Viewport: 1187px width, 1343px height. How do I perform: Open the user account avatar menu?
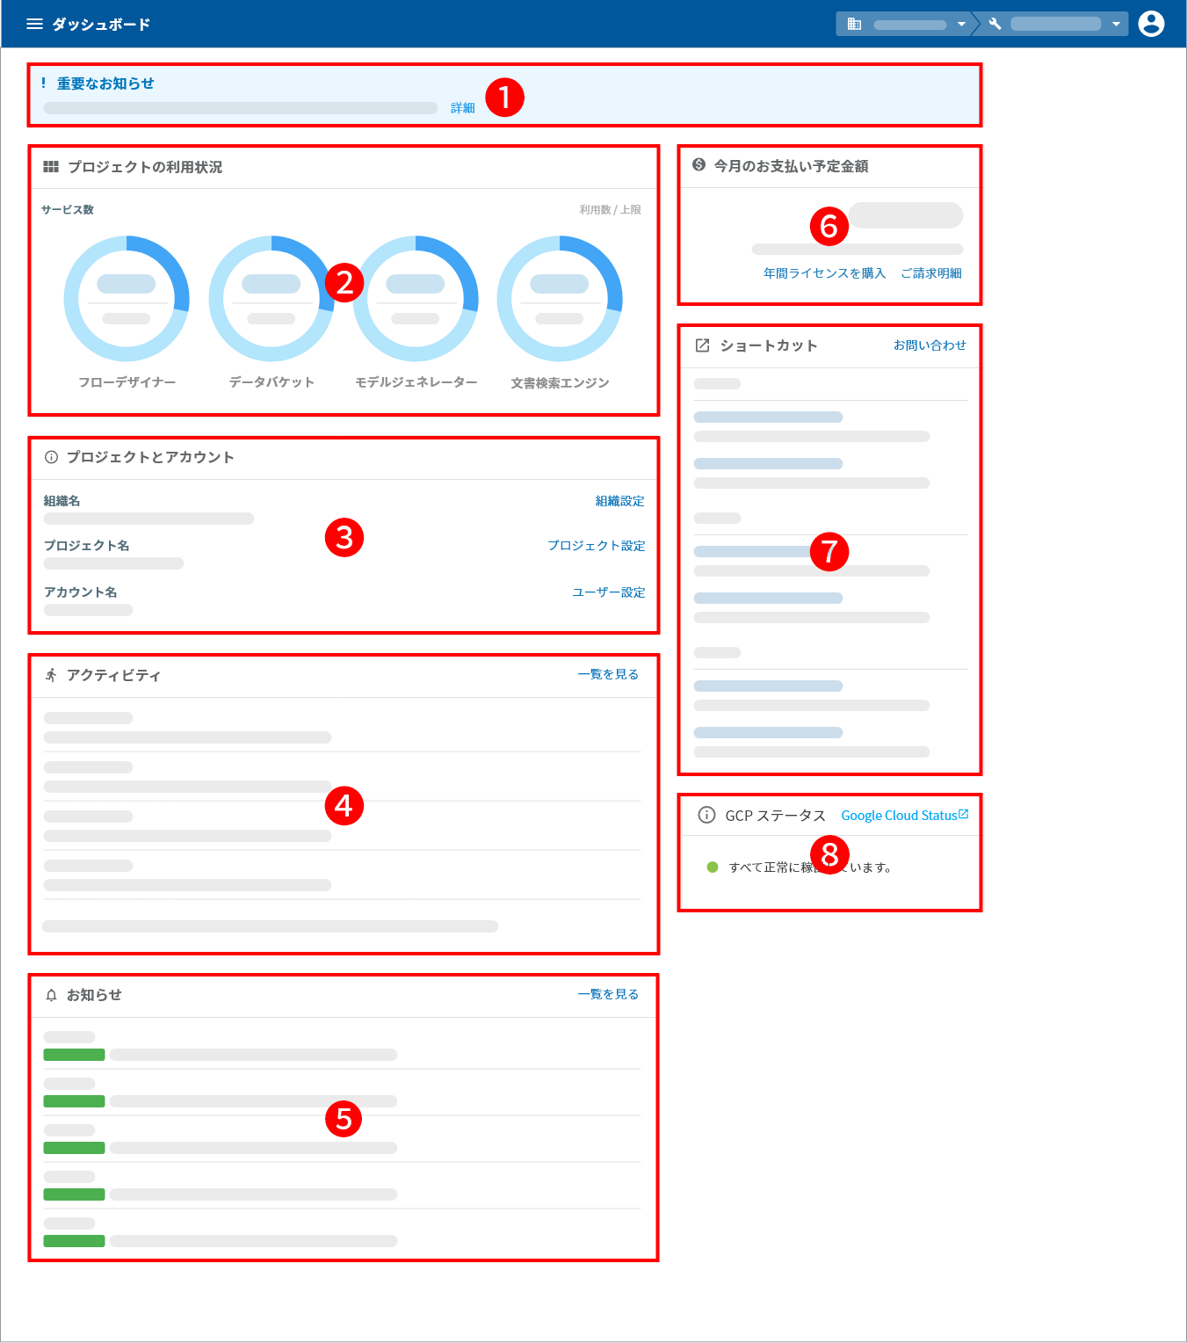(x=1151, y=24)
